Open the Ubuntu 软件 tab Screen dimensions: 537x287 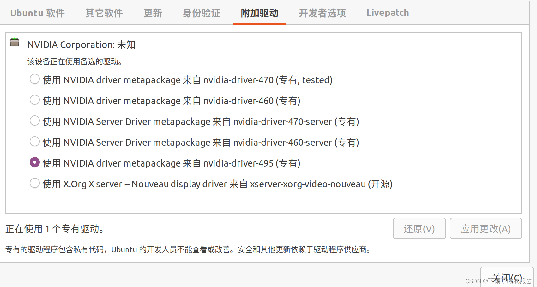(37, 13)
